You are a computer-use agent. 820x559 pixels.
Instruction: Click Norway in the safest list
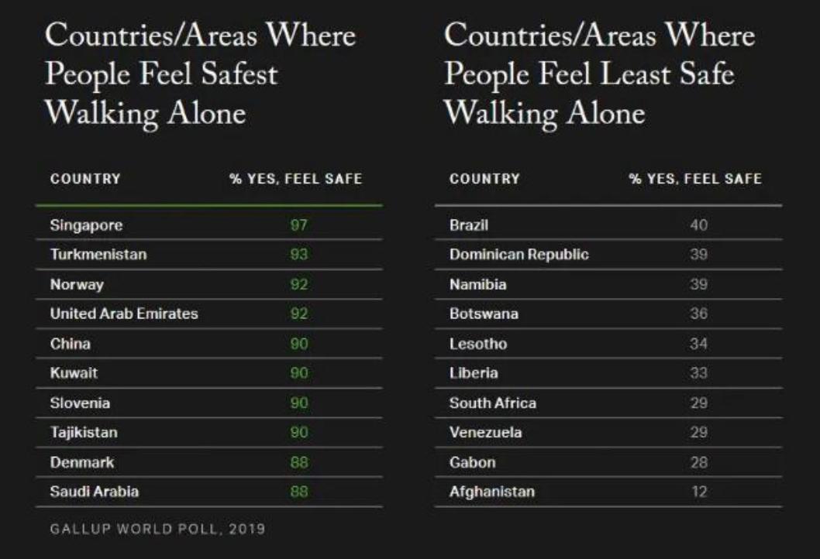(77, 284)
